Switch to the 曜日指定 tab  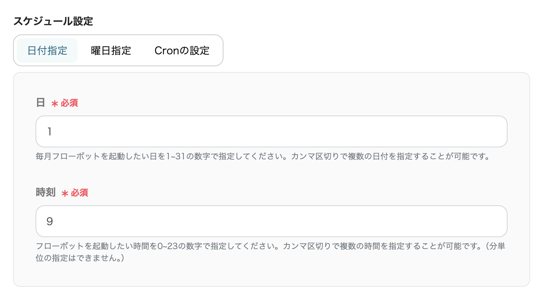click(110, 50)
